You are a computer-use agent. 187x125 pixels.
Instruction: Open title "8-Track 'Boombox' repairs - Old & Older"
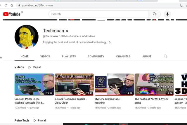pyautogui.click(x=71, y=101)
